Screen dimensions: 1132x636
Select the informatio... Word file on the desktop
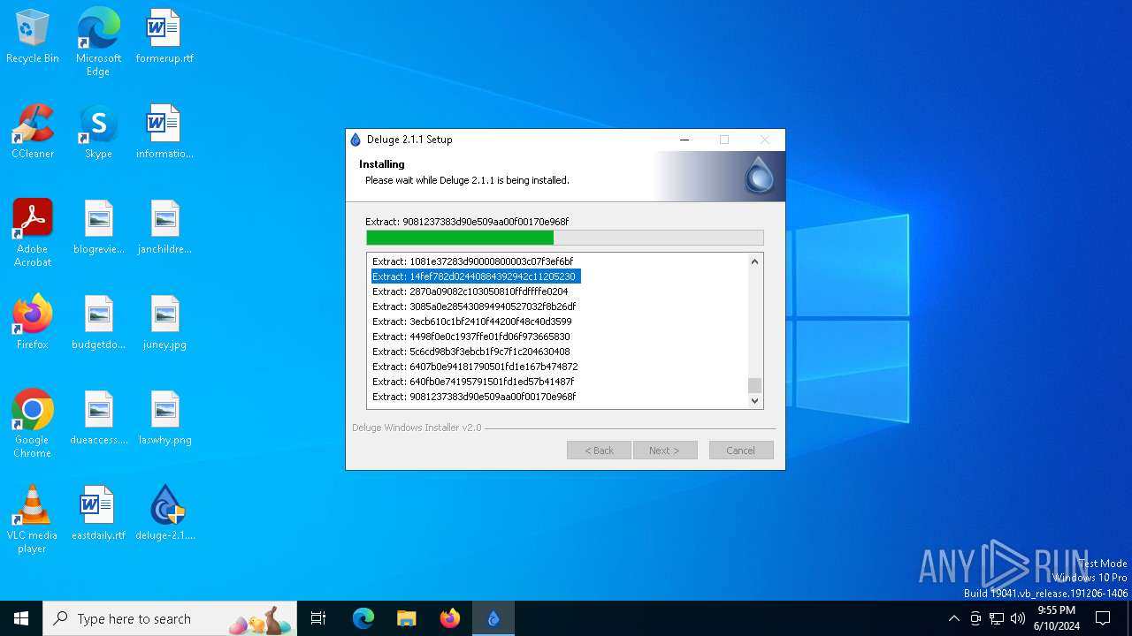(164, 132)
